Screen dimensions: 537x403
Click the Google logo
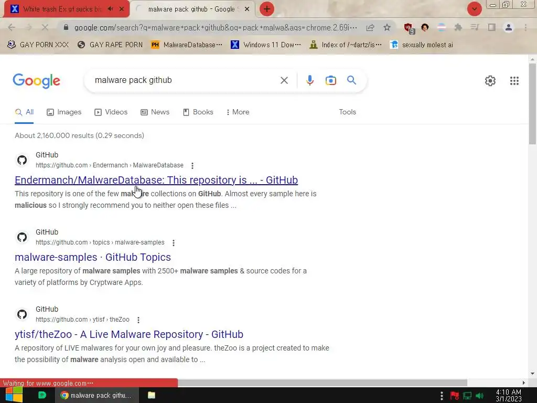[36, 81]
